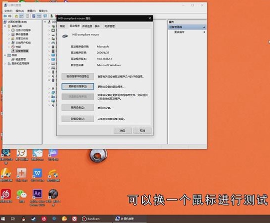Open WPS Office desktop shortcut
Viewport: 270px width, 223px height.
[37, 175]
